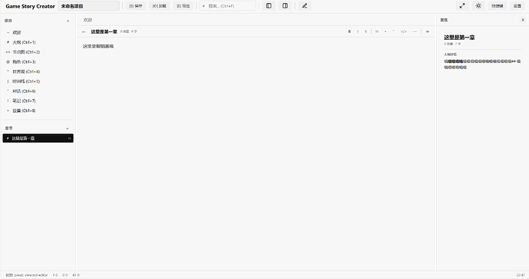529x279 pixels.
Task: Insert heading with the H icon
Action: [x=377, y=31]
